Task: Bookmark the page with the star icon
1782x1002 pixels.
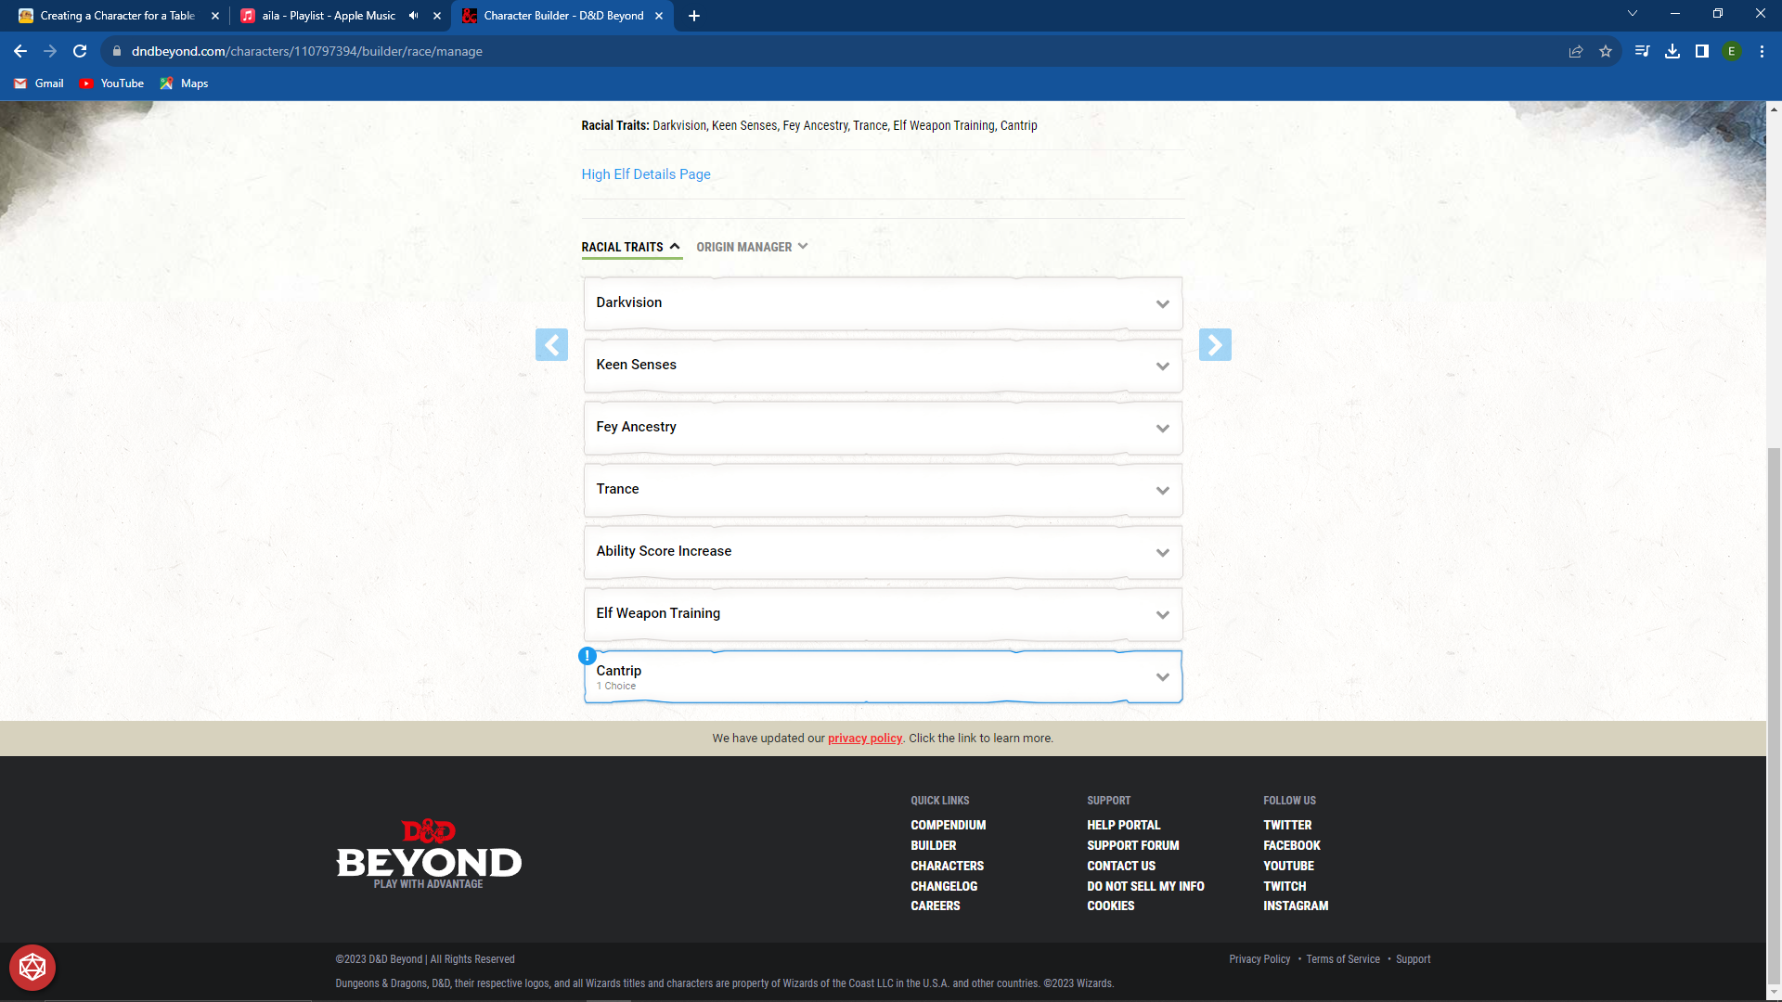Action: [x=1606, y=51]
